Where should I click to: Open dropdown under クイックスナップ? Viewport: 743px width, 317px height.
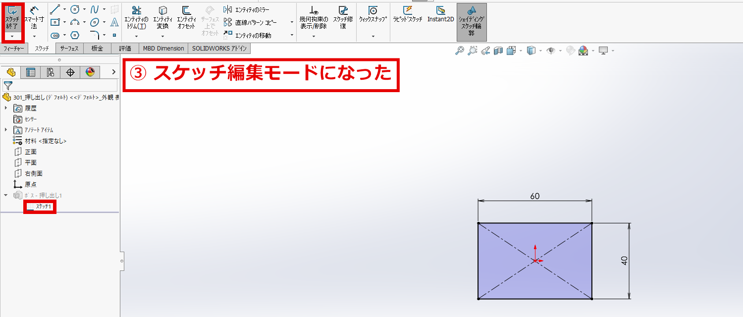pos(373,36)
